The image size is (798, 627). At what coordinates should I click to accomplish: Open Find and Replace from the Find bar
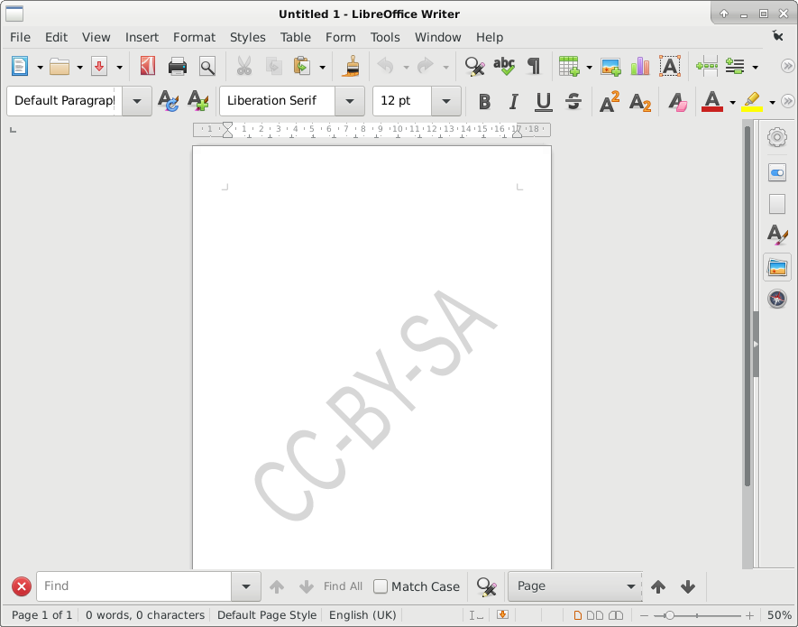click(x=487, y=586)
